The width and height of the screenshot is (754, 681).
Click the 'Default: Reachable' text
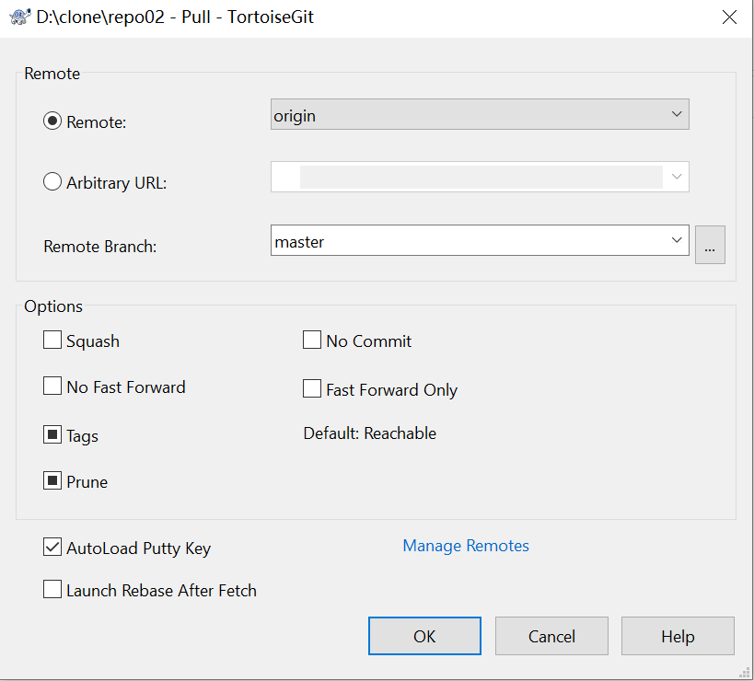370,433
